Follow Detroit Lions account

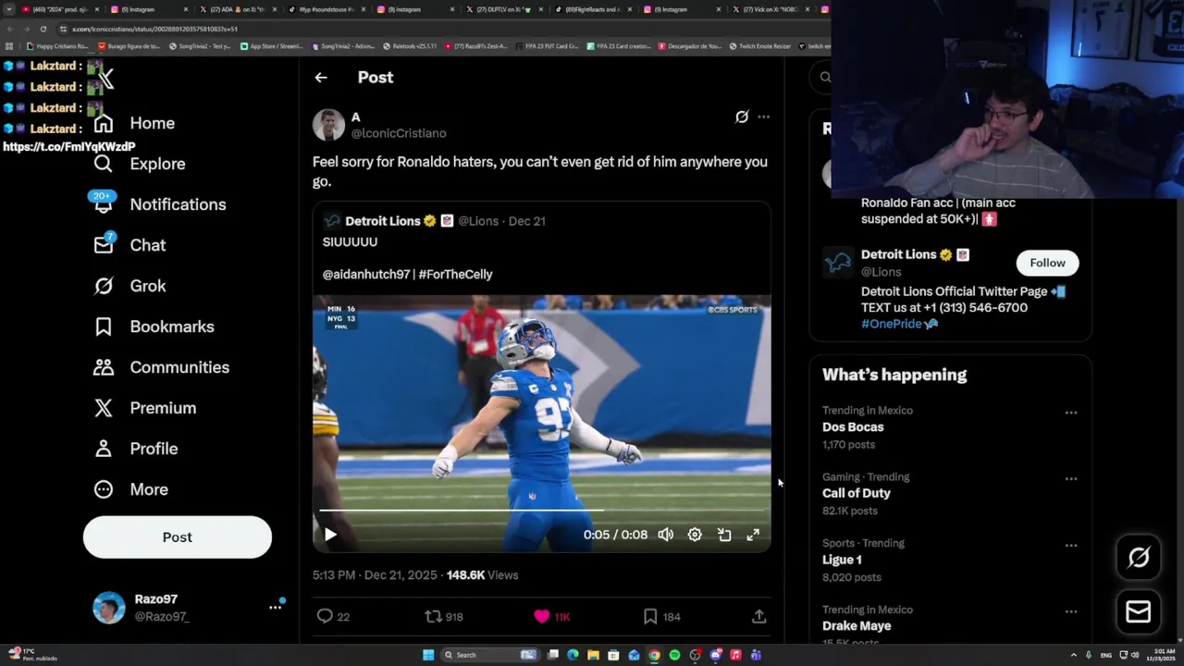click(x=1048, y=263)
